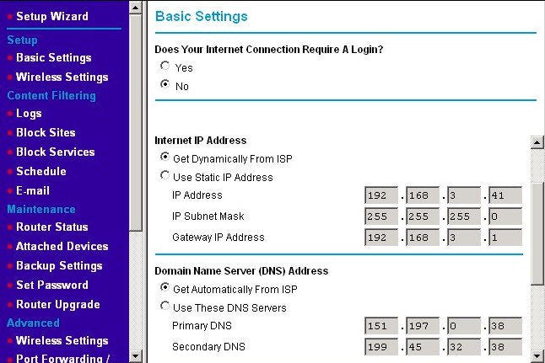545x363 pixels.
Task: Open the Logs page
Action: click(x=29, y=114)
